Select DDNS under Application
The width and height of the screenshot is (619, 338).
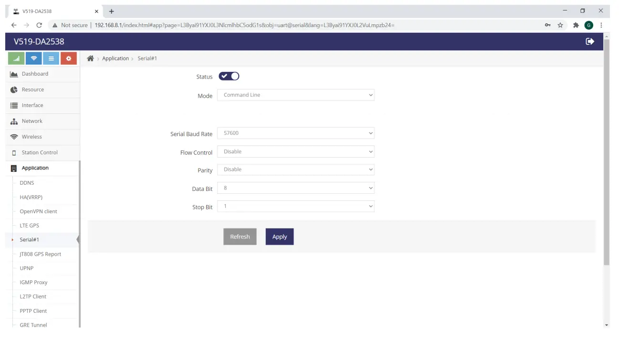coord(27,183)
